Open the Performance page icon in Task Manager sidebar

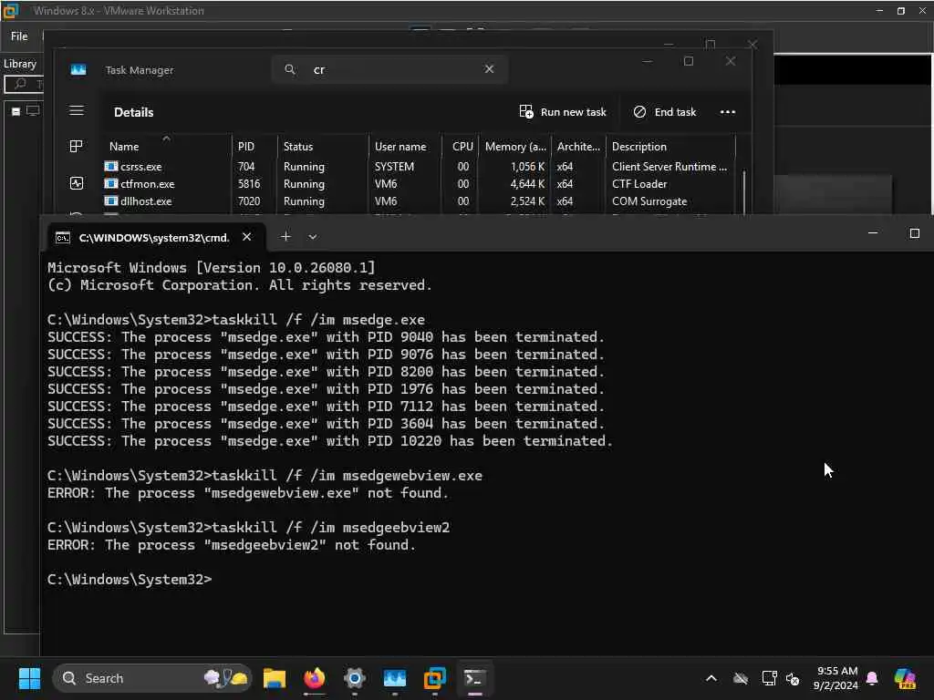[77, 183]
